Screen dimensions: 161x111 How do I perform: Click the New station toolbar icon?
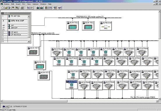coord(3,8)
